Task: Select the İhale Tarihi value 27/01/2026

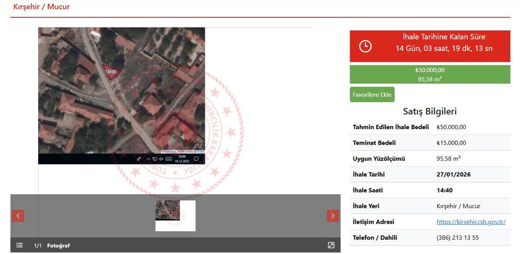Action: [x=454, y=175]
